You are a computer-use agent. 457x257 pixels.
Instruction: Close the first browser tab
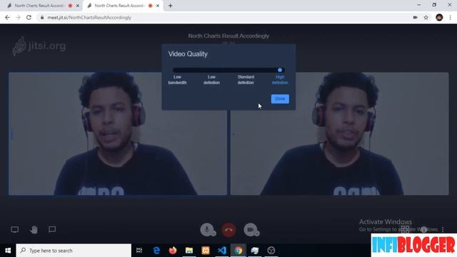(78, 6)
